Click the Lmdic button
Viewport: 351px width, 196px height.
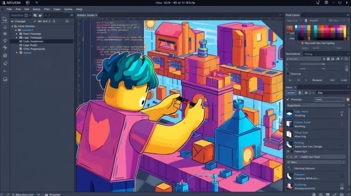pyautogui.click(x=344, y=80)
